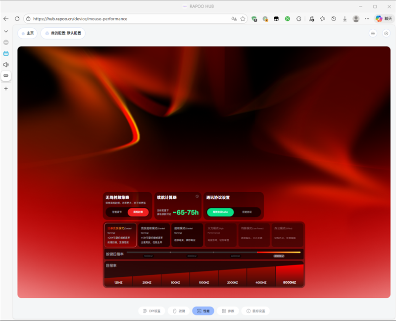
Task: Click the settings circle icon at top right
Action: (386, 33)
